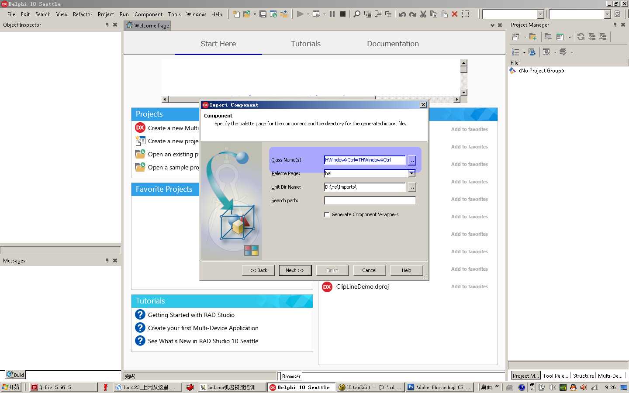Click the Save floppy disk toolbar icon

tap(263, 14)
